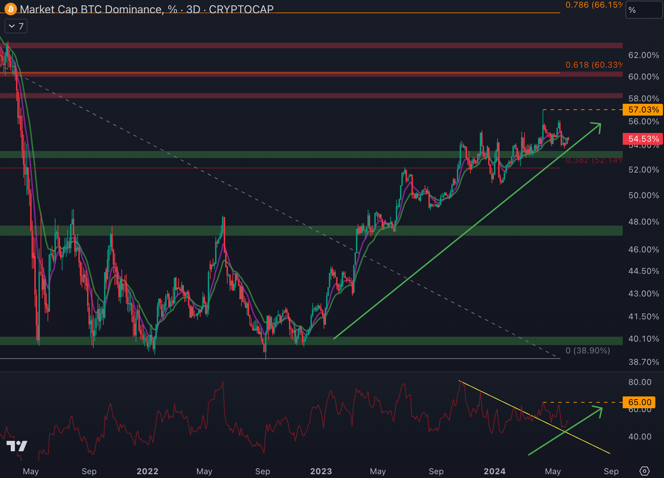Image resolution: width=664 pixels, height=478 pixels.
Task: Click the green arrowhead above the price trendline
Action: (x=597, y=126)
